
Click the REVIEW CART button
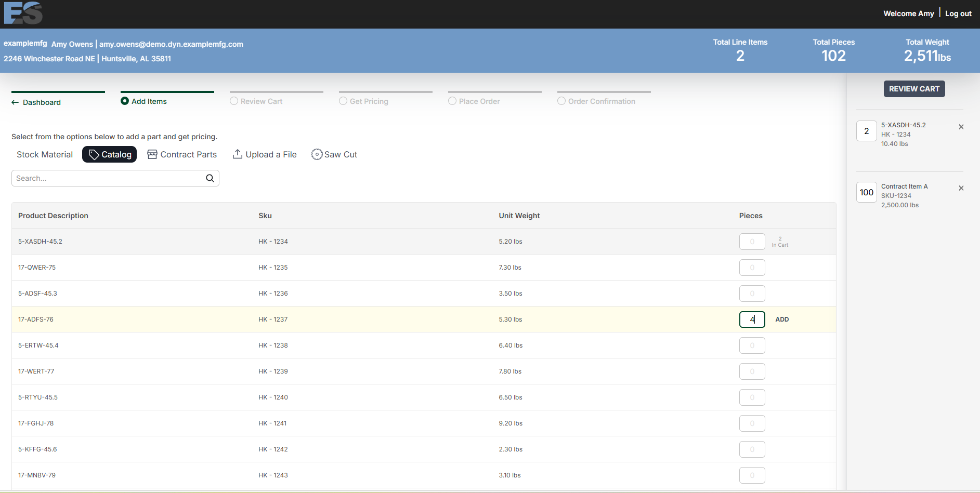914,89
